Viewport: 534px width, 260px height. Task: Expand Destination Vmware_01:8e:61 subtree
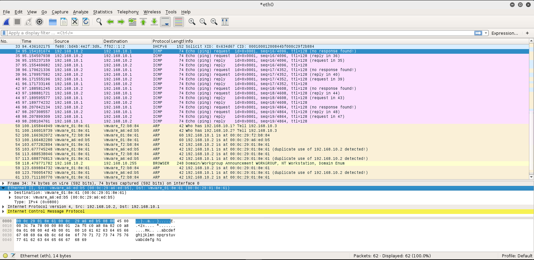10,193
